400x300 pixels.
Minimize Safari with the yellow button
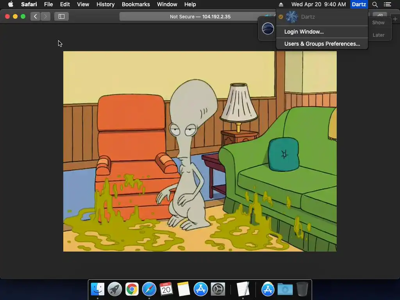tap(15, 16)
